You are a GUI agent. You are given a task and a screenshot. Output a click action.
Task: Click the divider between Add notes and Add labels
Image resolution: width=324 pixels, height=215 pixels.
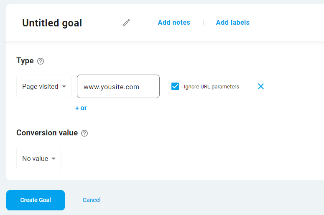(203, 23)
